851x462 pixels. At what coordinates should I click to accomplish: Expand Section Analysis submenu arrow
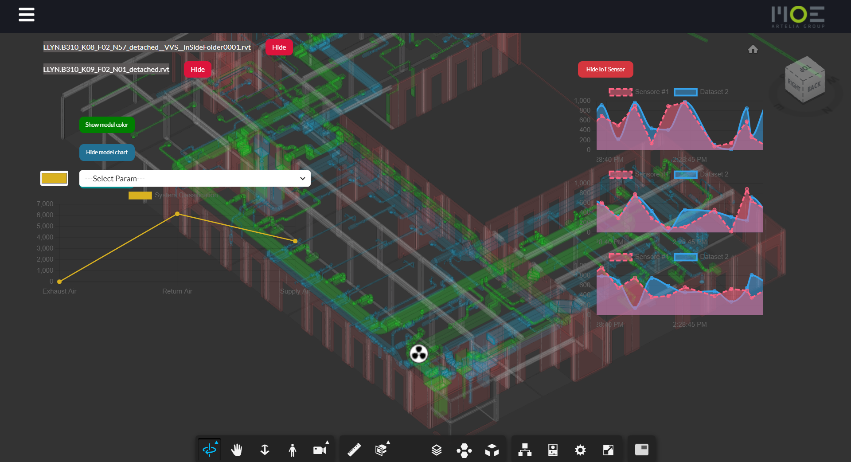(x=388, y=442)
